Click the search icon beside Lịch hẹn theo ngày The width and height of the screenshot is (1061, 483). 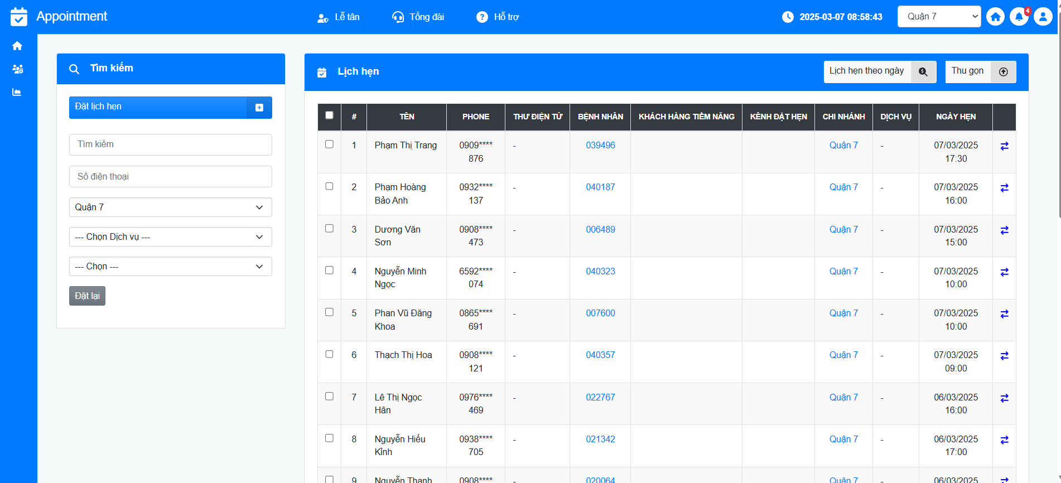pos(923,72)
